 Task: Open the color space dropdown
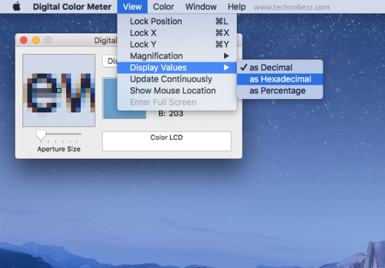(110, 61)
